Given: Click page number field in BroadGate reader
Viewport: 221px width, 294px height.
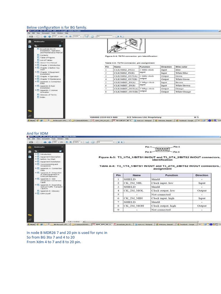Looking at the screenshot, I should tap(55, 36).
